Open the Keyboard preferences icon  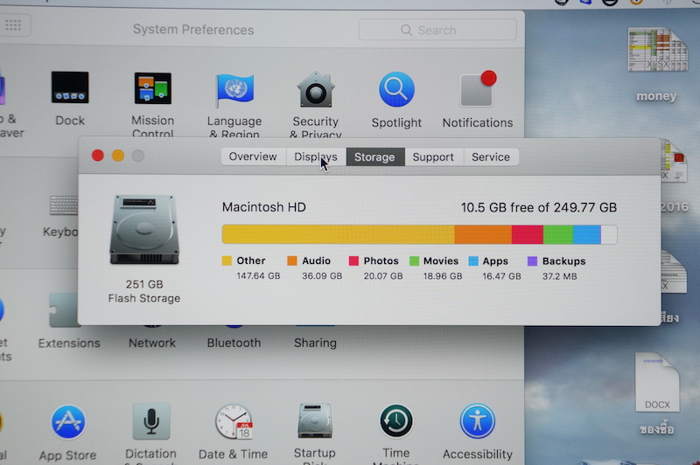coord(63,205)
